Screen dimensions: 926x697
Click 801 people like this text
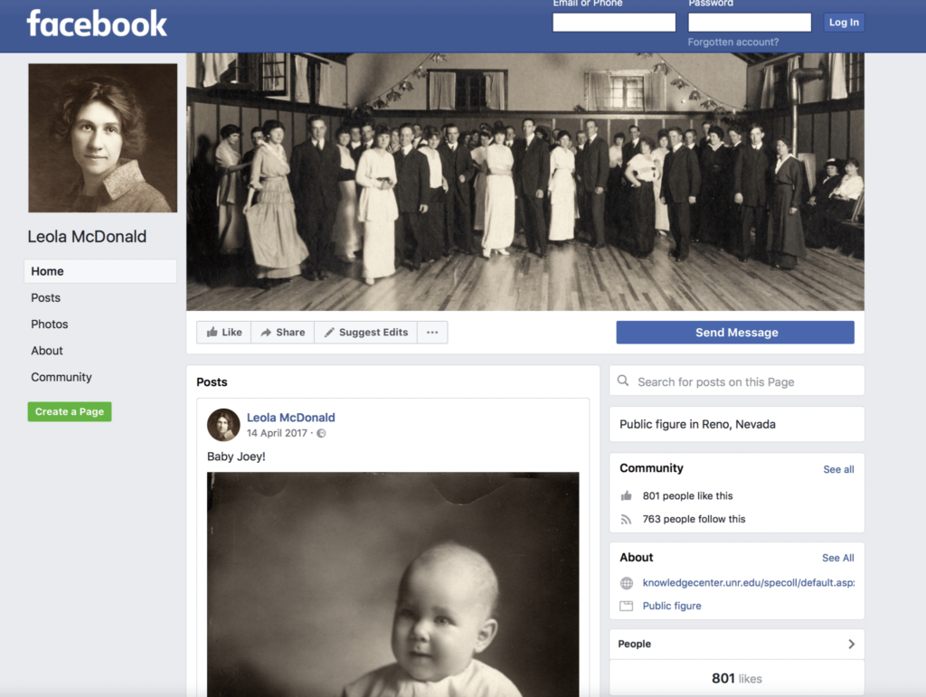click(687, 495)
